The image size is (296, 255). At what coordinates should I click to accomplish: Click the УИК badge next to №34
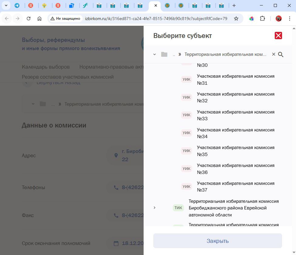186,133
